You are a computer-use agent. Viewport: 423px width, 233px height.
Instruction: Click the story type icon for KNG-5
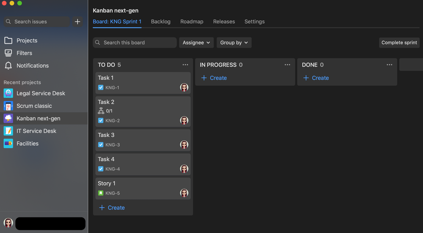101,193
